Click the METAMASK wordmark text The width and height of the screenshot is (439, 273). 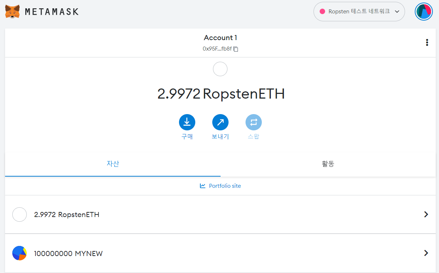[x=52, y=12]
